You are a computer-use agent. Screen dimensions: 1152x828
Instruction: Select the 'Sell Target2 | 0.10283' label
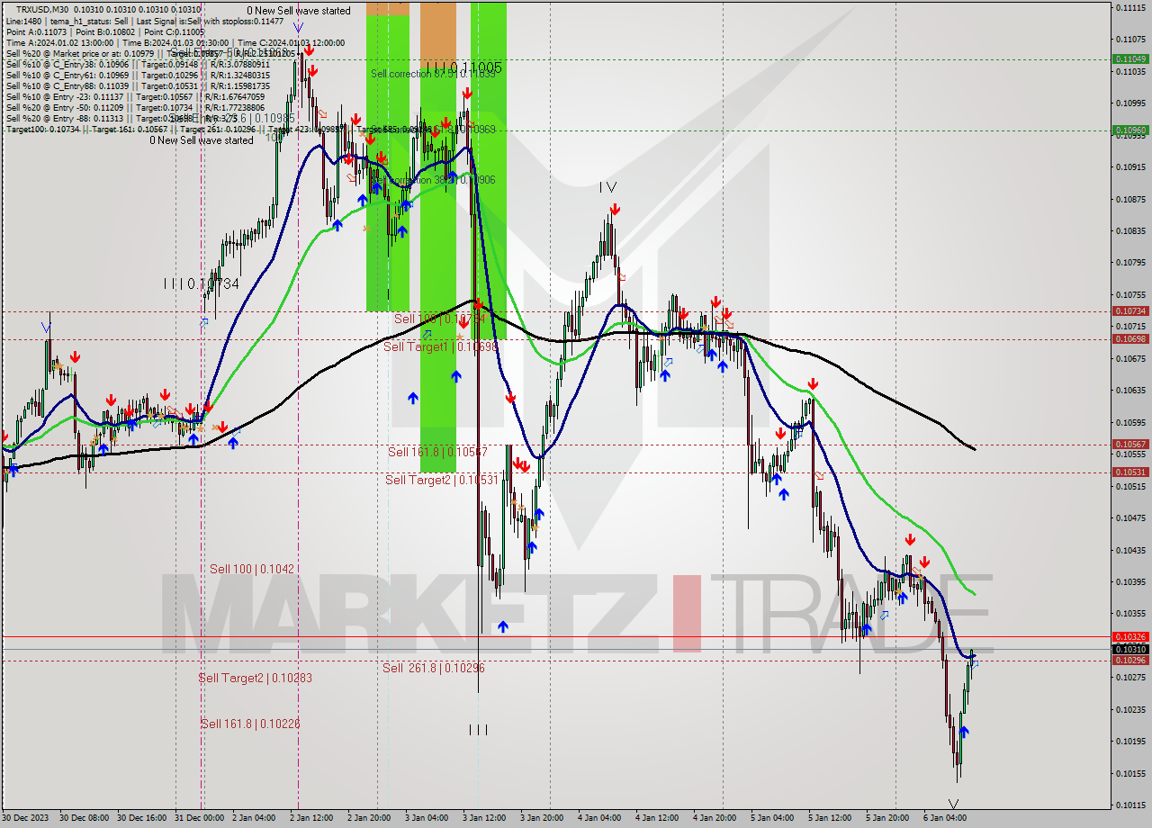click(256, 678)
